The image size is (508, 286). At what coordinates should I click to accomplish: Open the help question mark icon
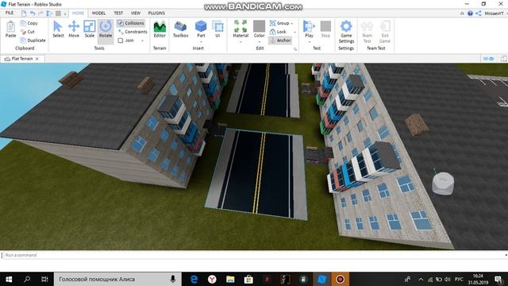click(470, 14)
